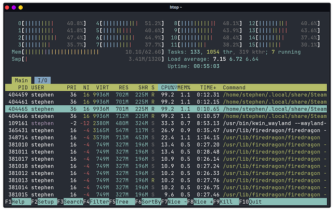334x211 pixels.
Task: Select process row with PID 404466
Action: [166, 116]
